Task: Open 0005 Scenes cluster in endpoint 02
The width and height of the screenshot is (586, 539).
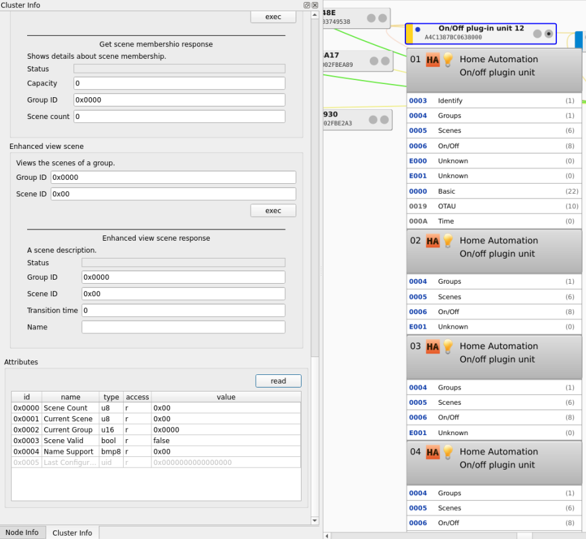Action: 494,297
